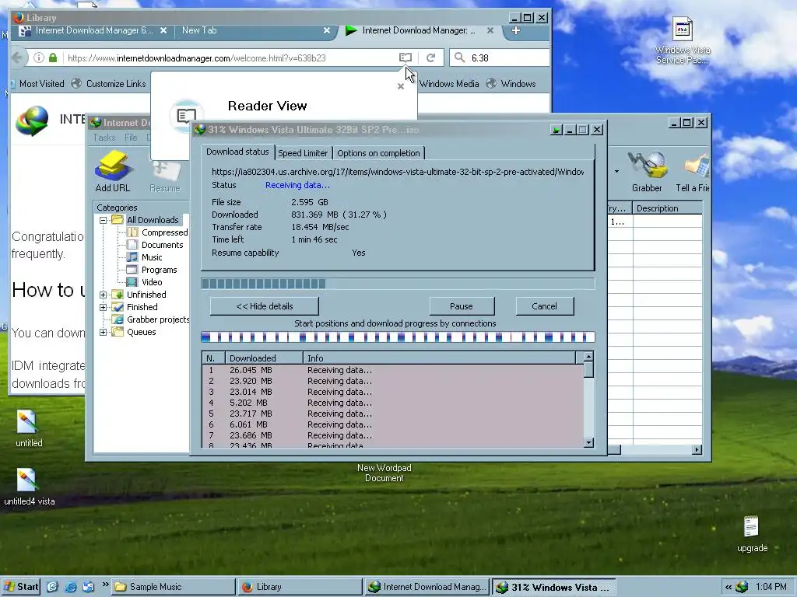Click the search magnifier icon
Image resolution: width=797 pixels, height=597 pixels.
(459, 58)
